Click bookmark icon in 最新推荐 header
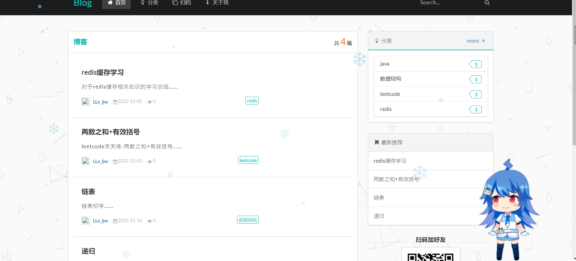 point(377,142)
